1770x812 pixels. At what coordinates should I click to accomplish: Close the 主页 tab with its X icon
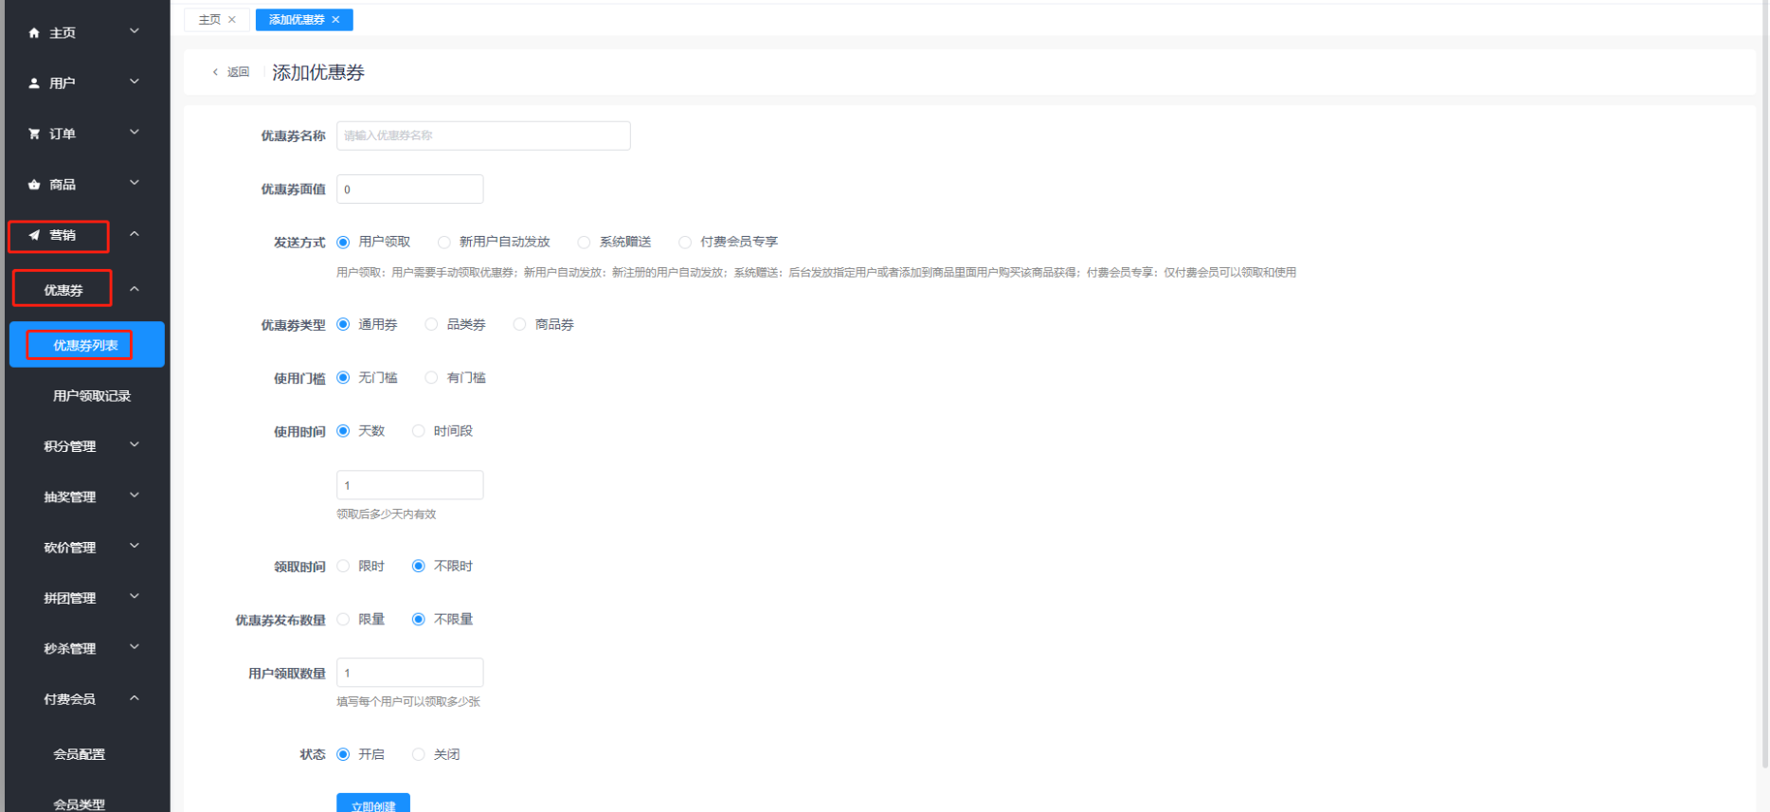232,20
